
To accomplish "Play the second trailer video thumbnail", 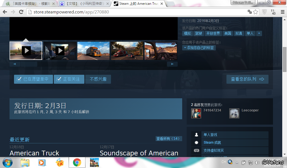I will point(60,51).
